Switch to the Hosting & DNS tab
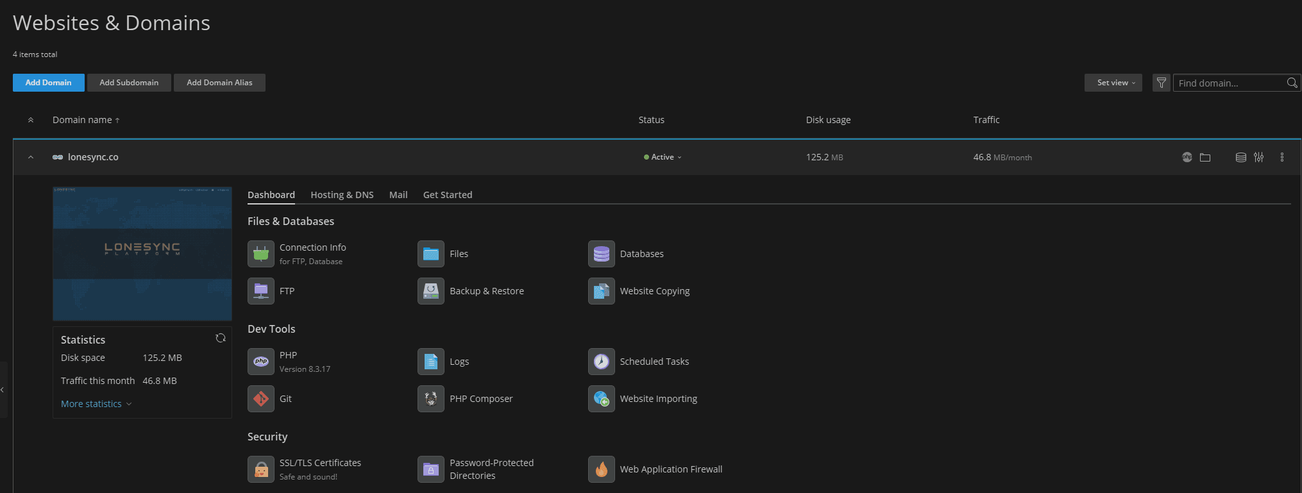 (342, 195)
